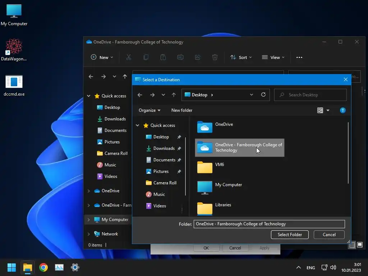368x276 pixels.
Task: Open Settings gear from the taskbar
Action: [75, 267]
